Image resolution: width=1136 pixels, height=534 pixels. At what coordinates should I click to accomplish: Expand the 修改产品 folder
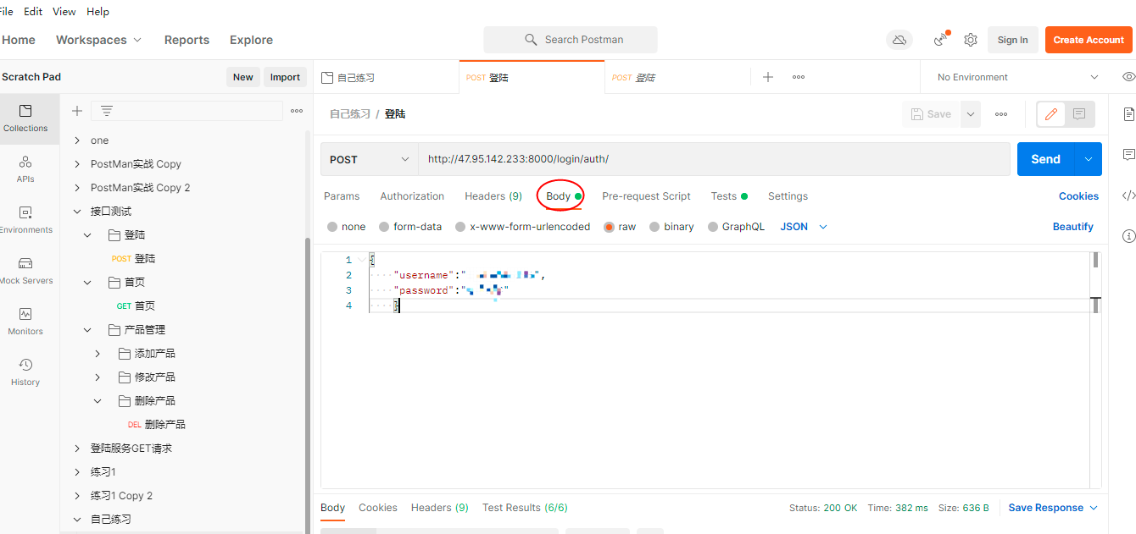pyautogui.click(x=97, y=377)
